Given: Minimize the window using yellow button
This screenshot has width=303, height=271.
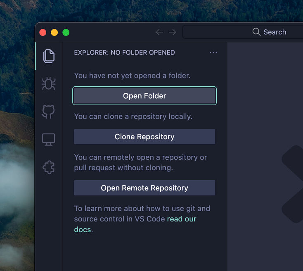Looking at the screenshot, I should pos(54,32).
